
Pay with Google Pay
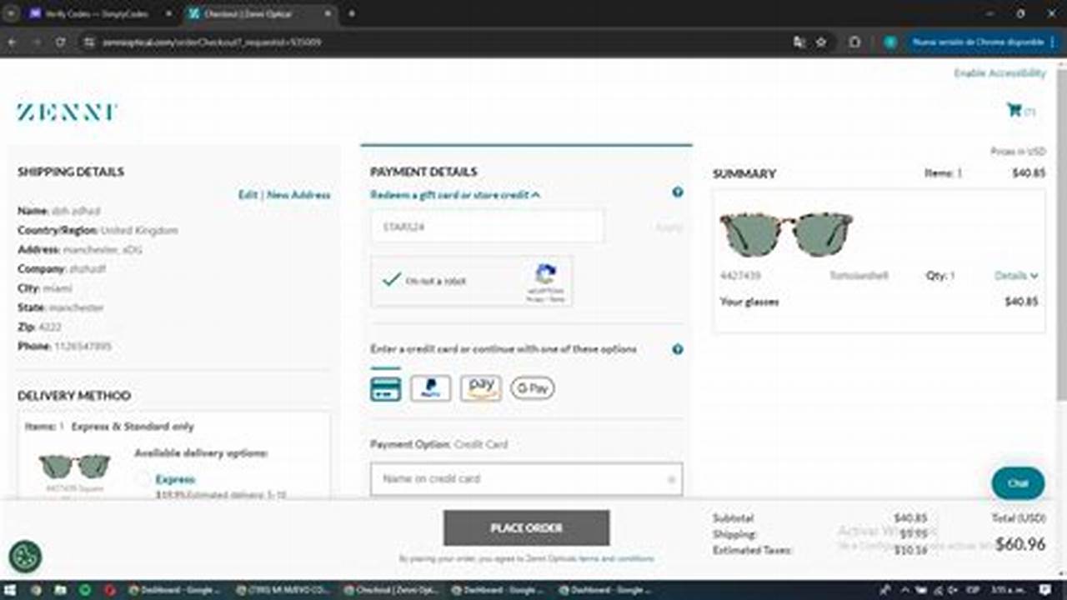[532, 388]
